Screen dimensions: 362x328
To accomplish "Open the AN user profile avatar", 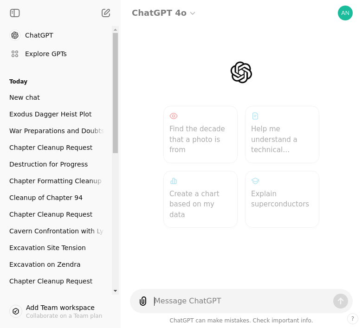I will click(x=345, y=13).
